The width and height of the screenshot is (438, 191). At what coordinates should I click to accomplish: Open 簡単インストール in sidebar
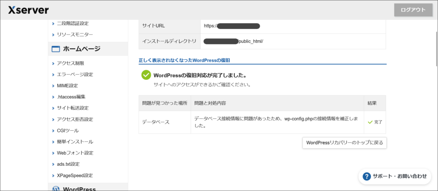pyautogui.click(x=75, y=141)
